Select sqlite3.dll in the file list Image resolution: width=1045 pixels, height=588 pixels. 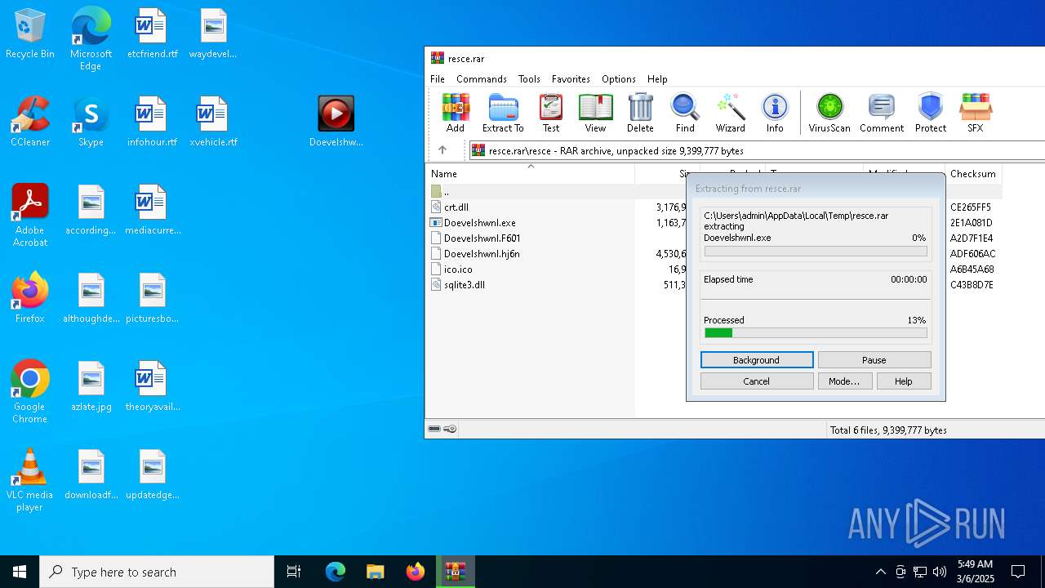[465, 285]
